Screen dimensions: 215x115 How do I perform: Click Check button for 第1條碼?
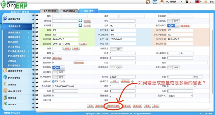[x=87, y=21]
